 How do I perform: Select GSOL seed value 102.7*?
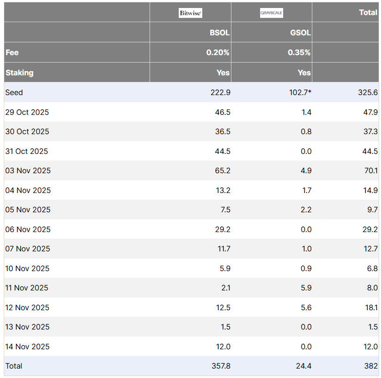pyautogui.click(x=300, y=92)
